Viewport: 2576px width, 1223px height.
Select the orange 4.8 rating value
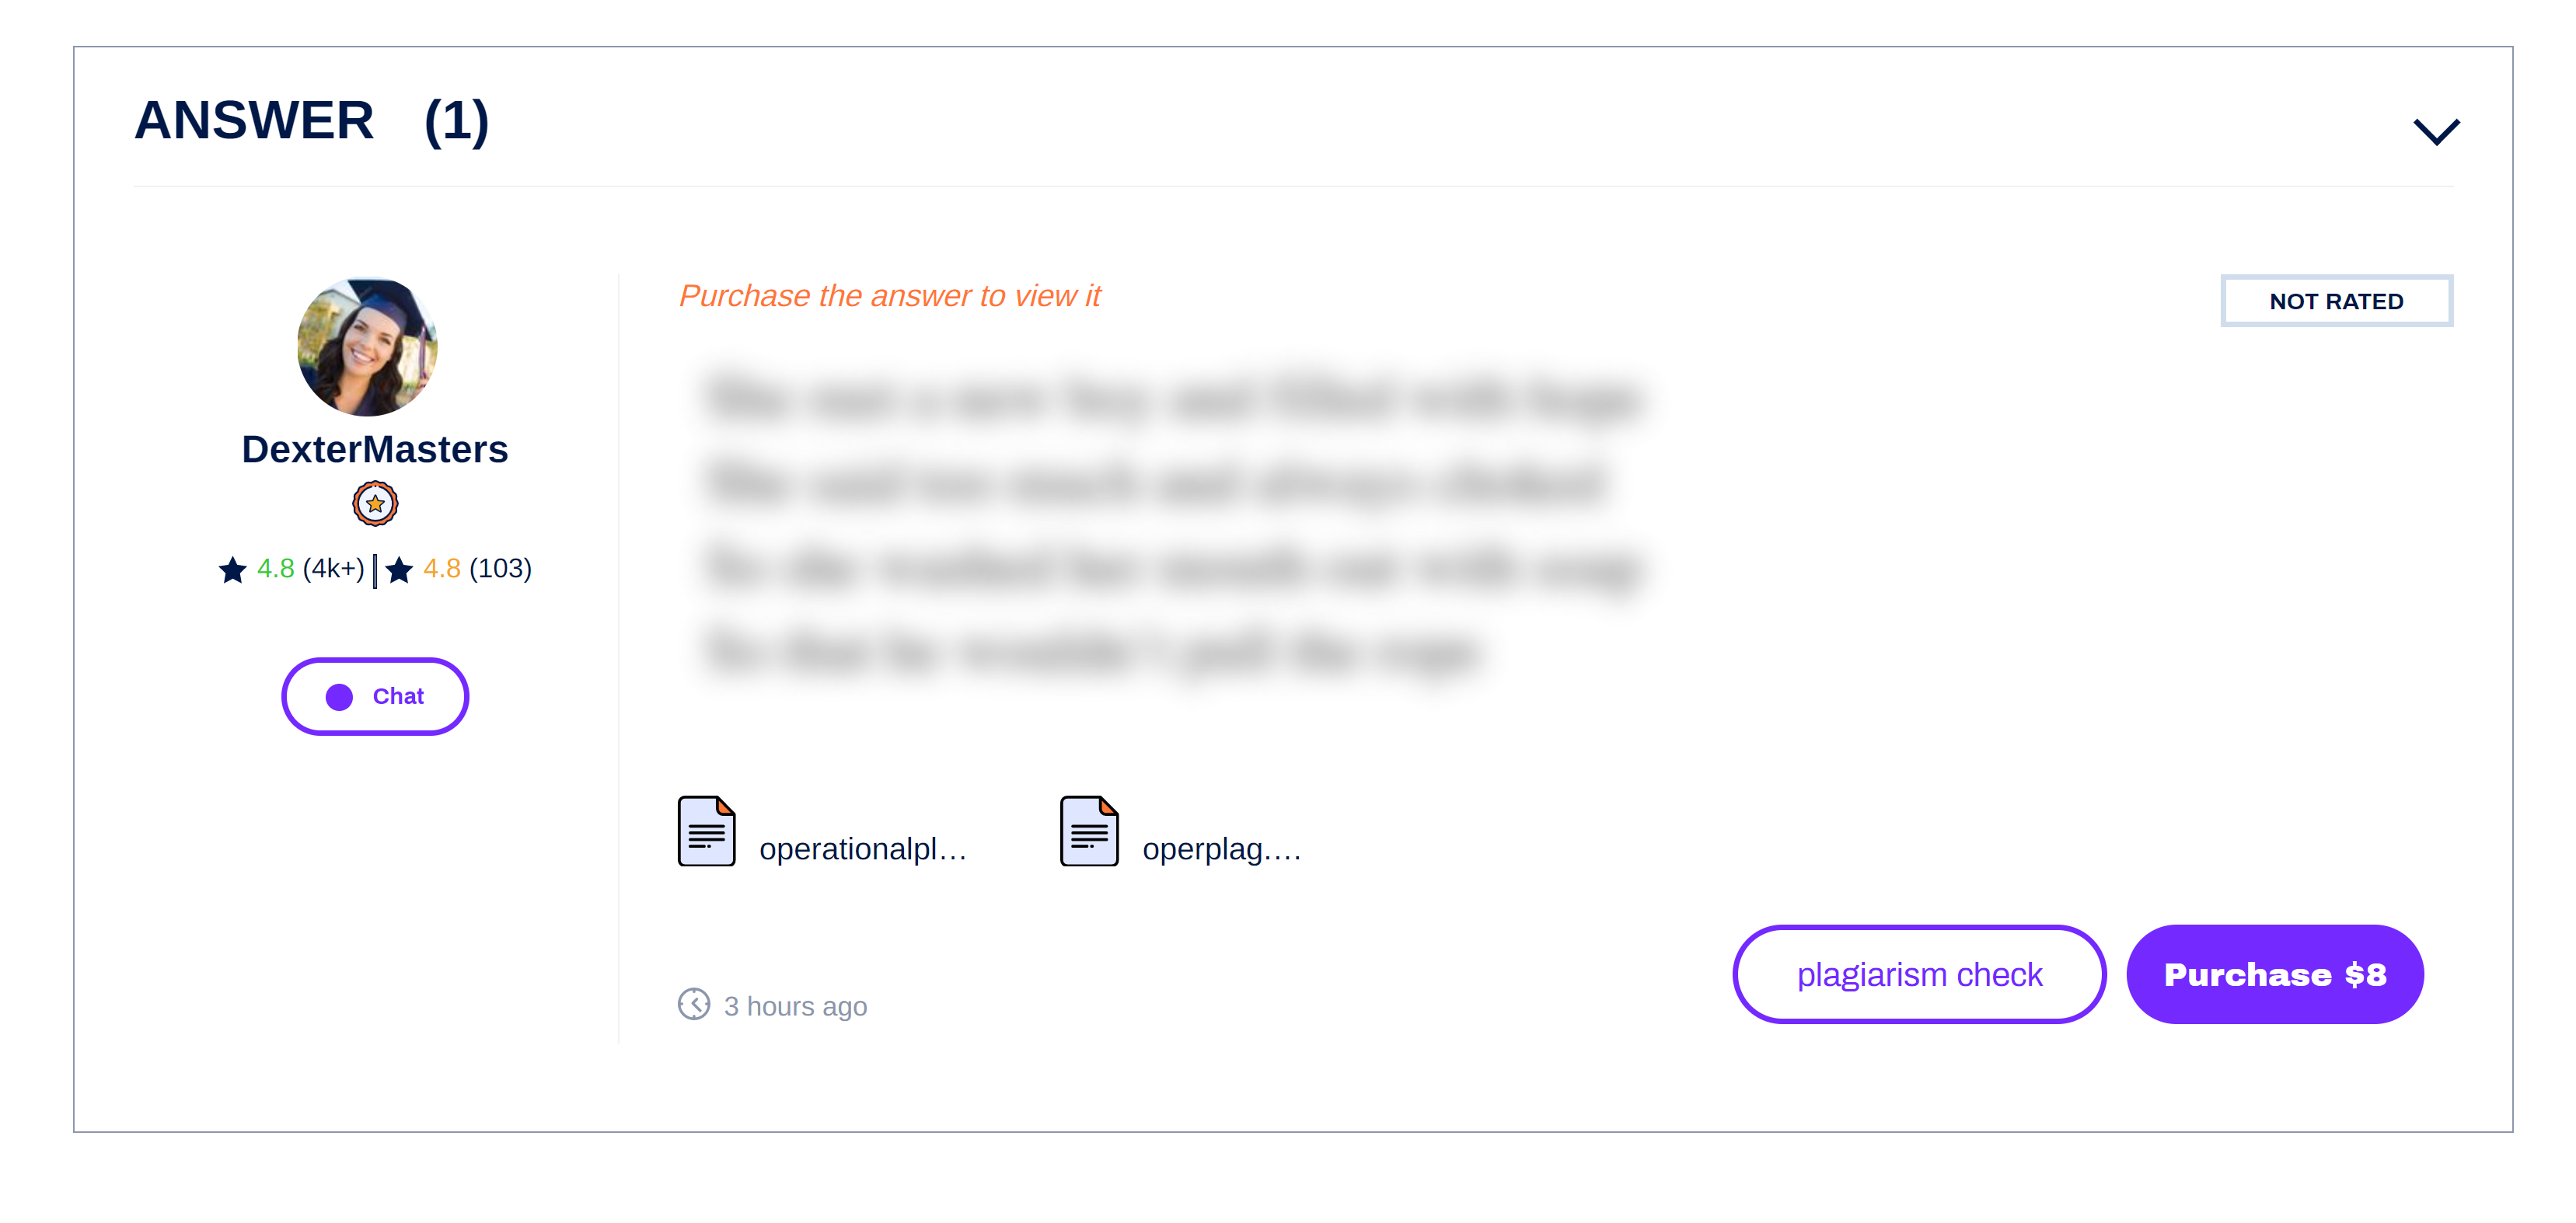(441, 568)
